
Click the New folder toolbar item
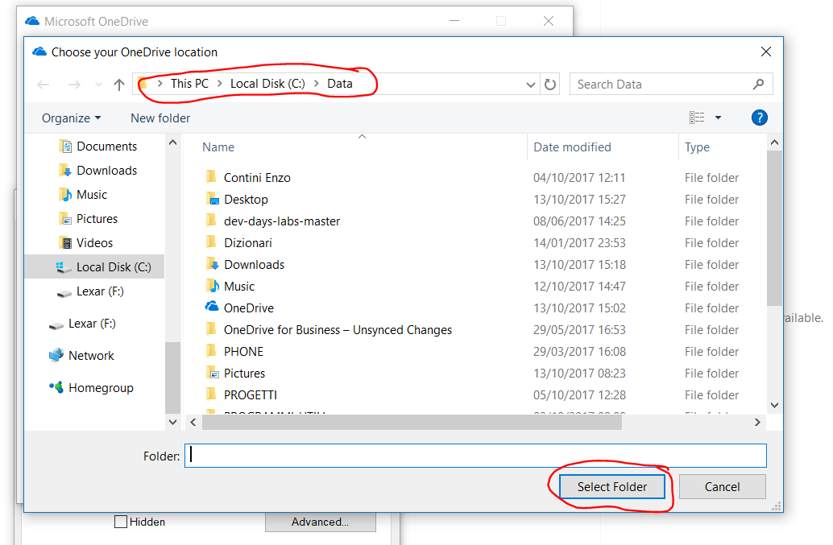[160, 118]
